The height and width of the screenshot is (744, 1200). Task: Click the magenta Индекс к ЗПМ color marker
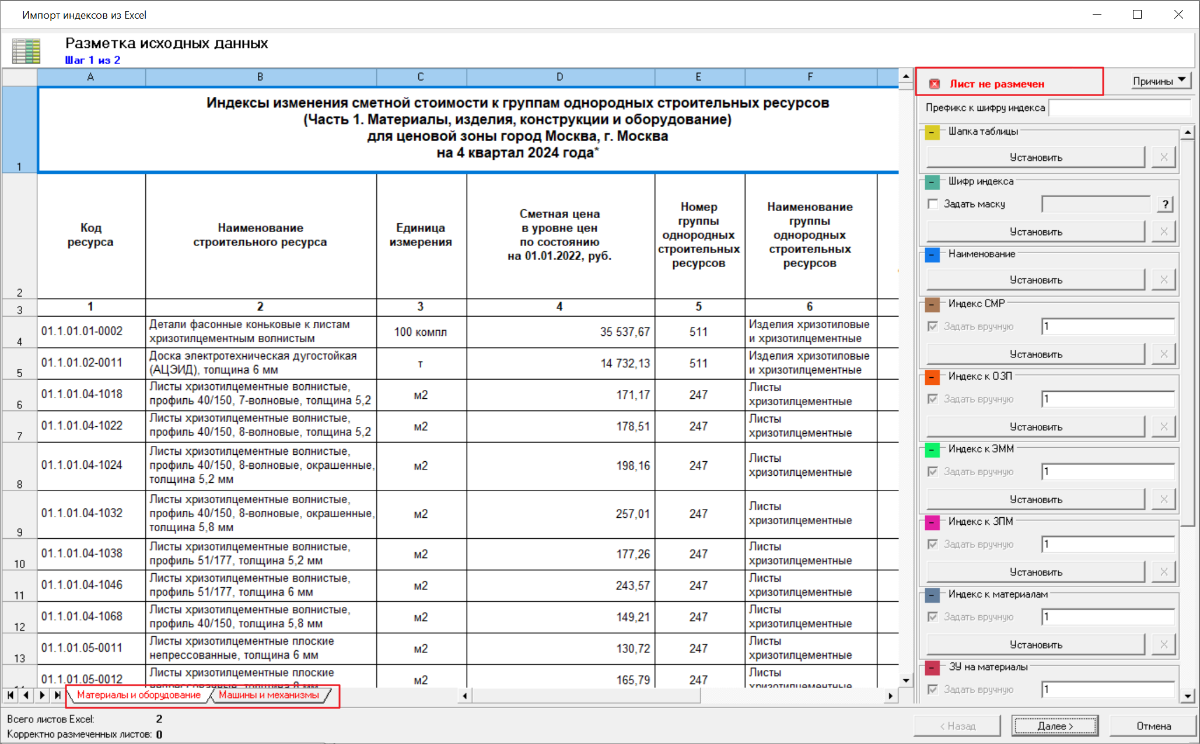[x=932, y=522]
